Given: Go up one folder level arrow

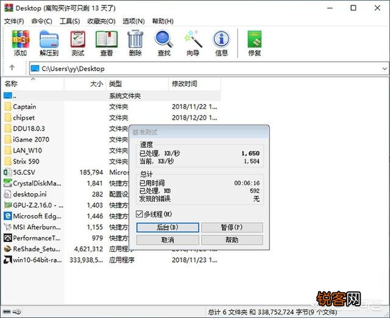Looking at the screenshot, I should coord(12,67).
